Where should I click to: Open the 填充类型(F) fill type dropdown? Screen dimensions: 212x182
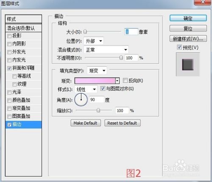point(97,71)
